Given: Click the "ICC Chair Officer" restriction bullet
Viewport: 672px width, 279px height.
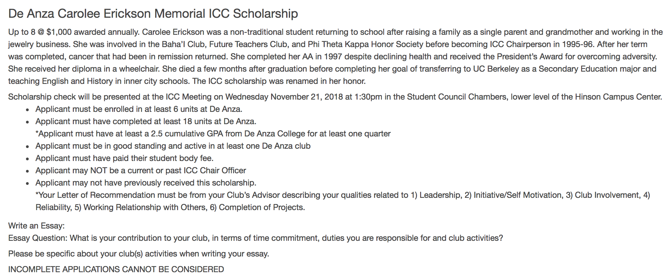Looking at the screenshot, I should pyautogui.click(x=140, y=171).
